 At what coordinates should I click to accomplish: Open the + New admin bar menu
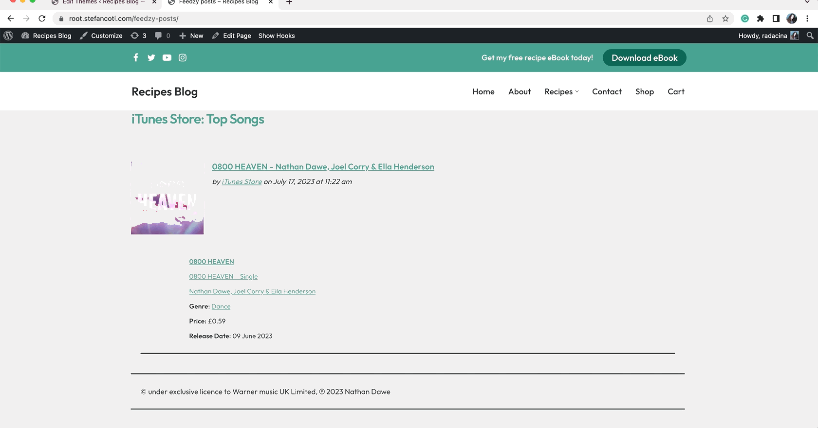(x=191, y=36)
